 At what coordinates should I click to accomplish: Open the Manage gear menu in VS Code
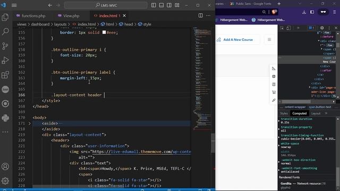click(5, 181)
